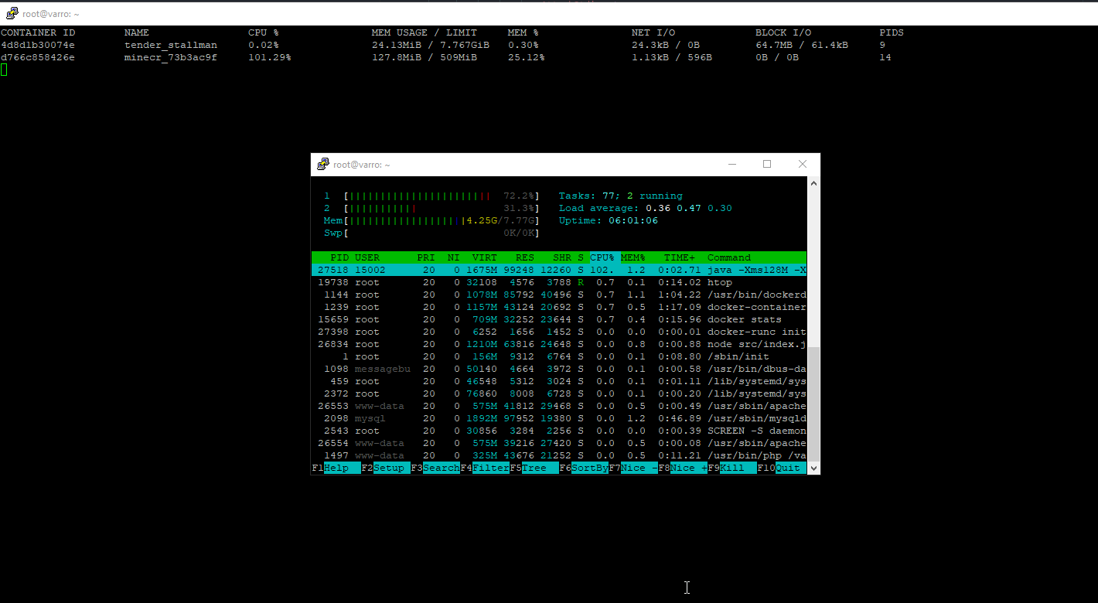This screenshot has width=1098, height=603.
Task: Click the PuTTY icon in htop window title bar
Action: pos(323,164)
